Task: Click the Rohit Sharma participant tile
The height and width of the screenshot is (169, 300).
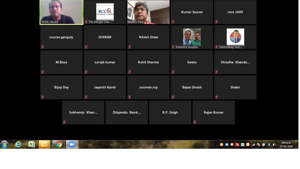Action: (148, 62)
